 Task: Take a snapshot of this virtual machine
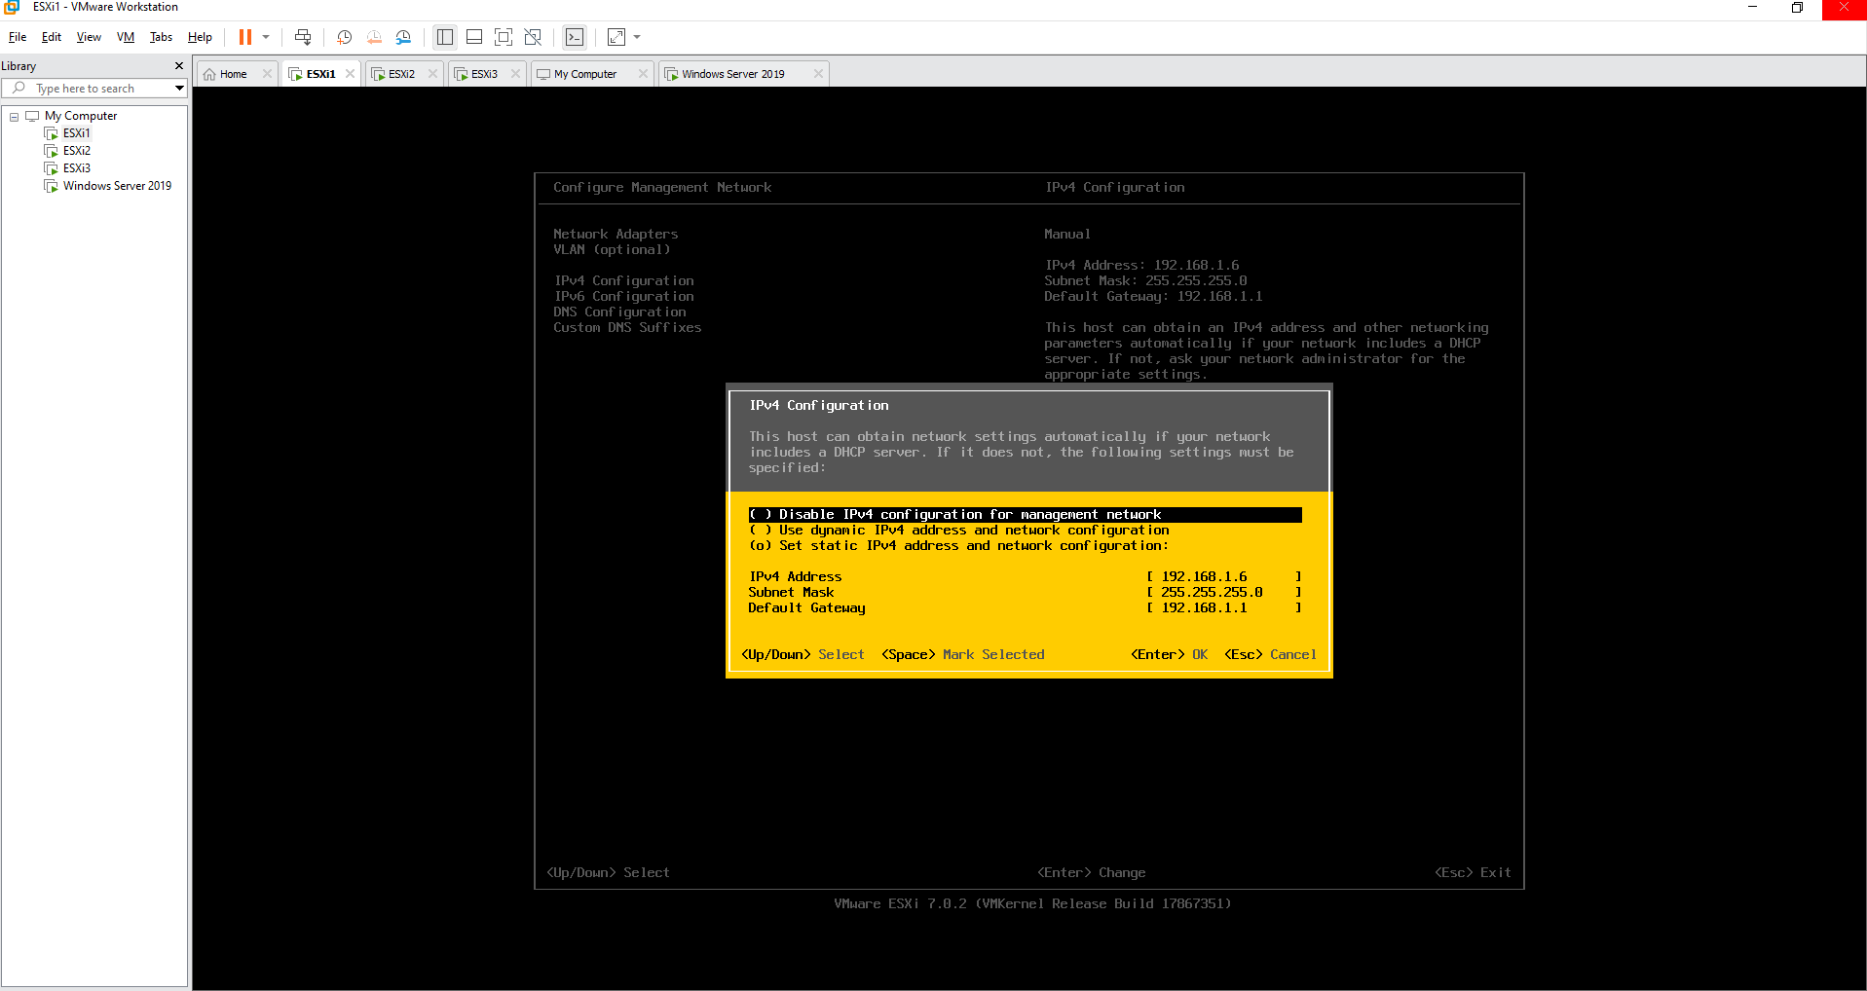344,37
